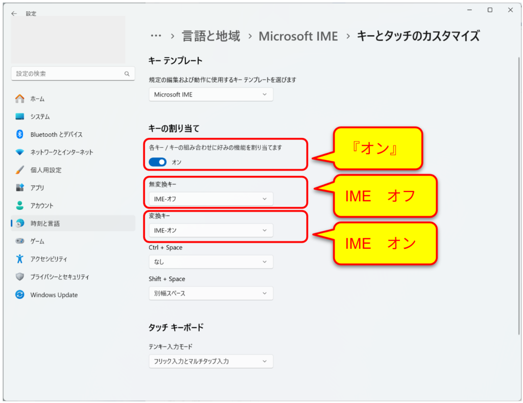Image resolution: width=523 pixels, height=403 pixels.
Task: Click the Windows Update refresh icon
Action: 20,295
